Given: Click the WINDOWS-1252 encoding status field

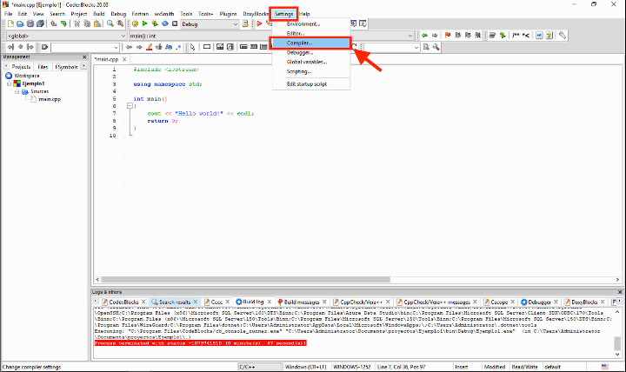Looking at the screenshot, I should [x=352, y=367].
